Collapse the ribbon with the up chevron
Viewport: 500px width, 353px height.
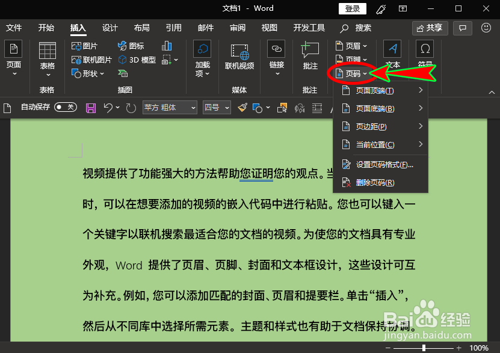(492, 93)
